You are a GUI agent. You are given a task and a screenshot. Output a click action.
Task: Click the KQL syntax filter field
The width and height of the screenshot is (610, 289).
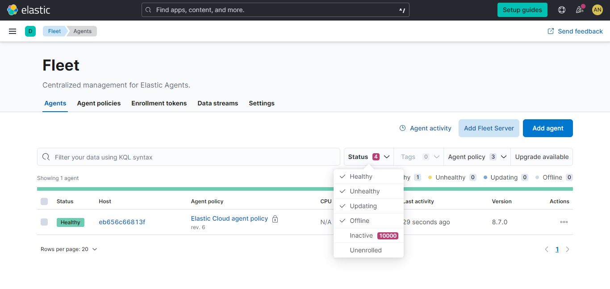(x=188, y=157)
